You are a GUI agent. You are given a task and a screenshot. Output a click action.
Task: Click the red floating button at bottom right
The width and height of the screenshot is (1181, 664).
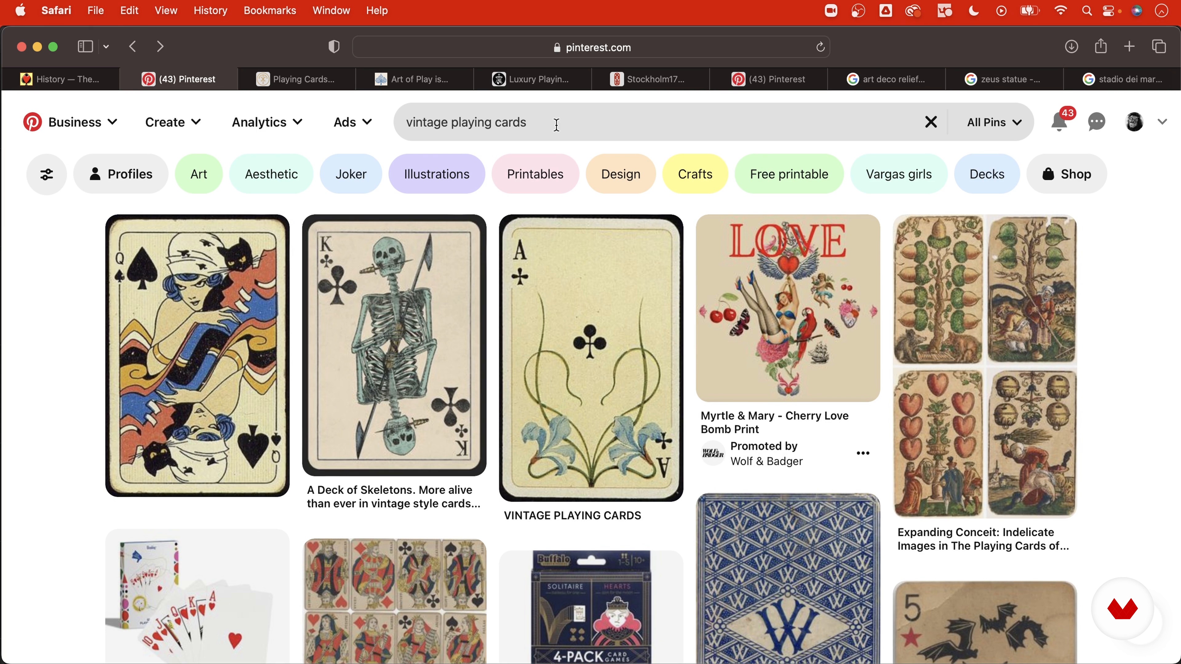(1122, 609)
